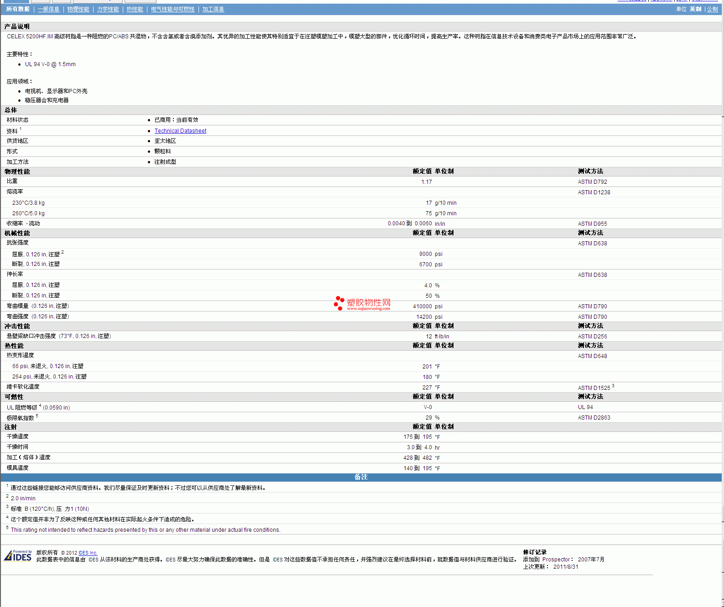Follow the IDES Inc. copyright link
Viewport: 724px width, 607px height.
pyautogui.click(x=88, y=553)
